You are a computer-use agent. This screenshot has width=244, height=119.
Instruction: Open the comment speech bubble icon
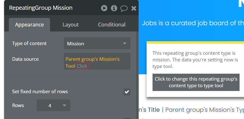(124, 8)
